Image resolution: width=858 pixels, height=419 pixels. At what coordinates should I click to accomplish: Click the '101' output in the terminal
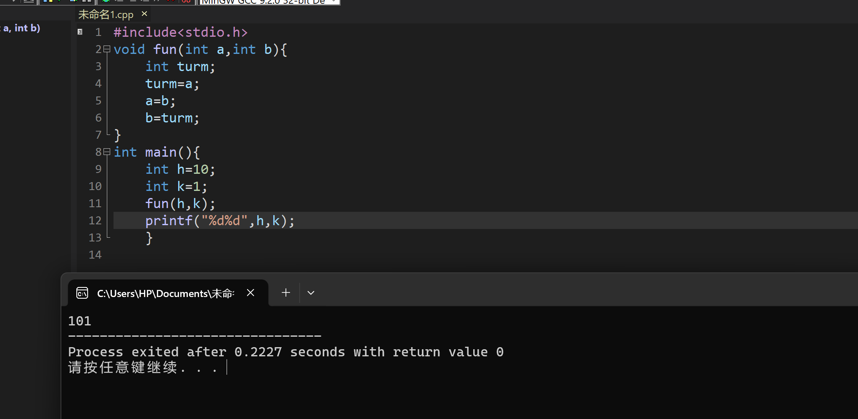[x=80, y=321]
